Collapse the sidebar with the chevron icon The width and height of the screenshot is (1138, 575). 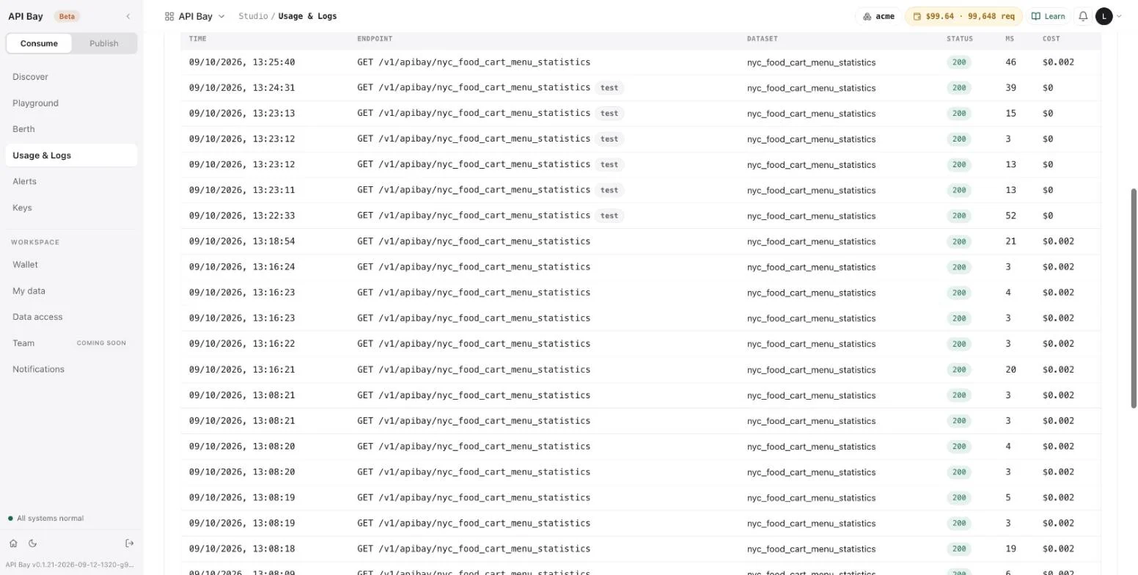(128, 16)
